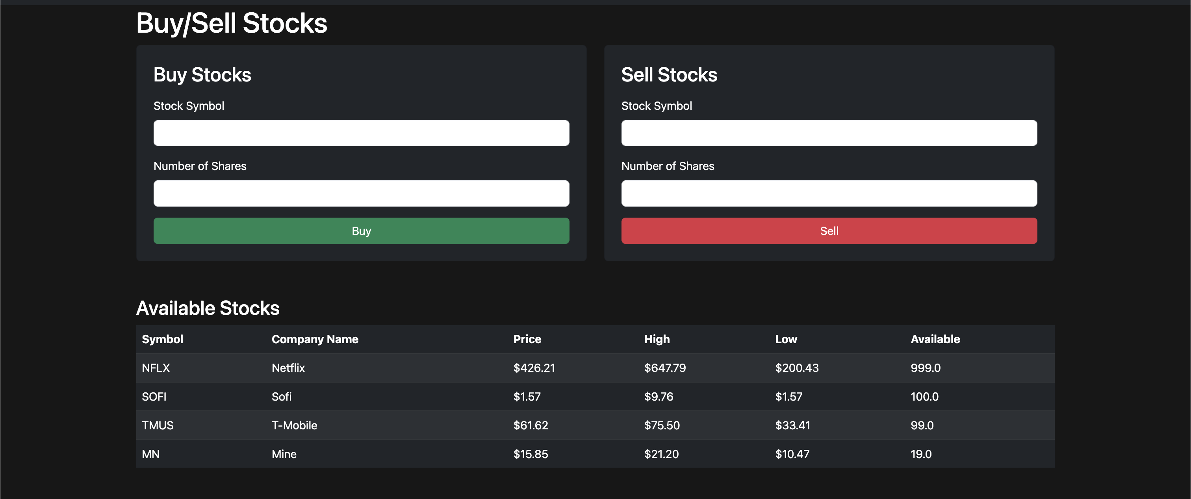Click the Sell Stocks symbol input field

click(x=829, y=133)
